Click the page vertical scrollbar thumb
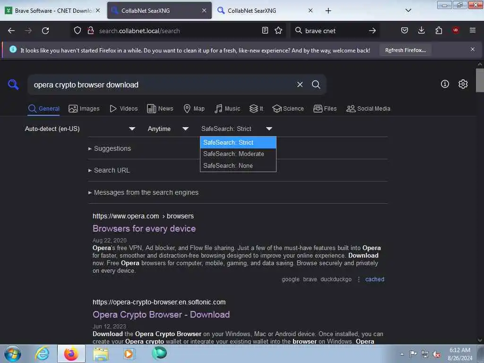The width and height of the screenshot is (484, 363). click(479, 80)
